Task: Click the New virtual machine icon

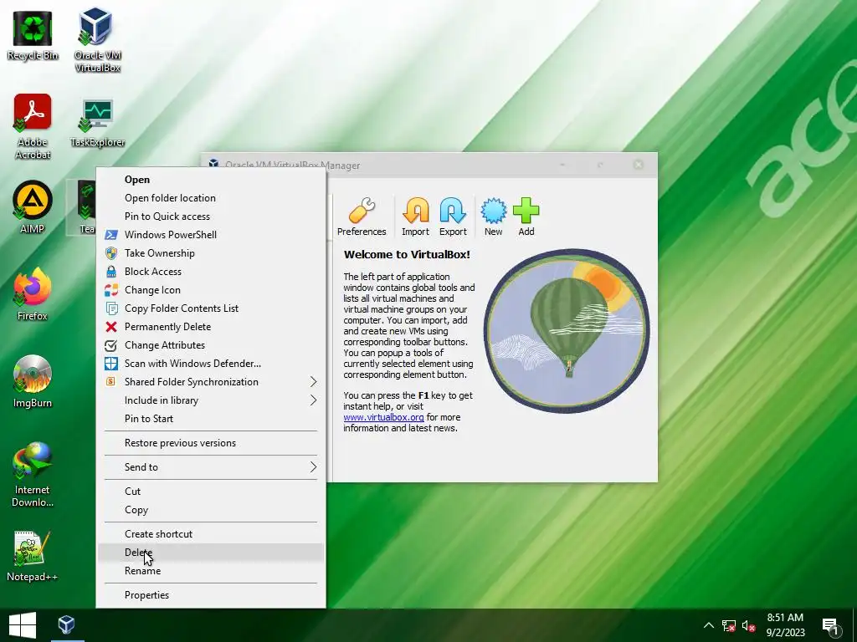Action: (493, 217)
